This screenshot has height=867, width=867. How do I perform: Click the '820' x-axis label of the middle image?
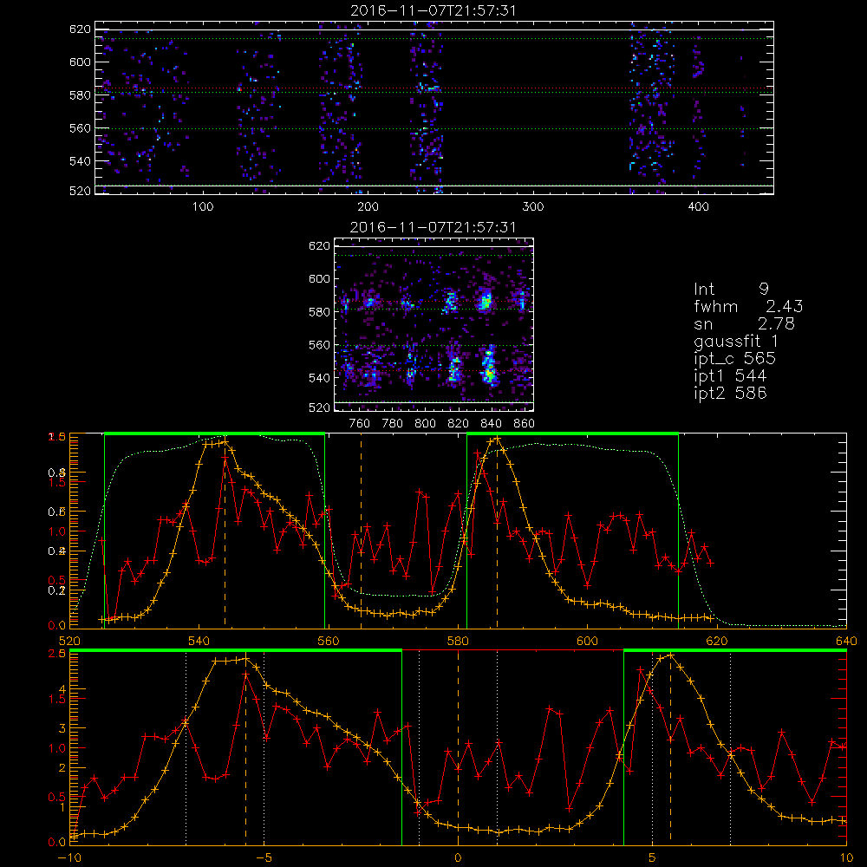(459, 424)
